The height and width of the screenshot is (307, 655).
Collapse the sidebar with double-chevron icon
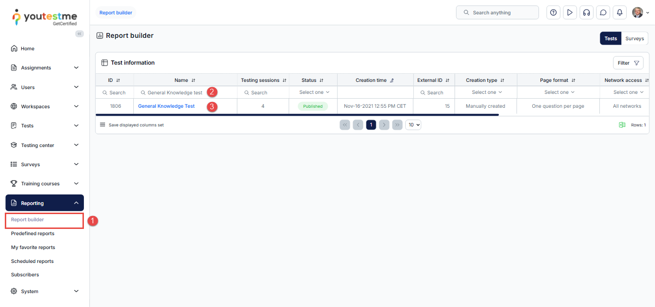[x=80, y=34]
